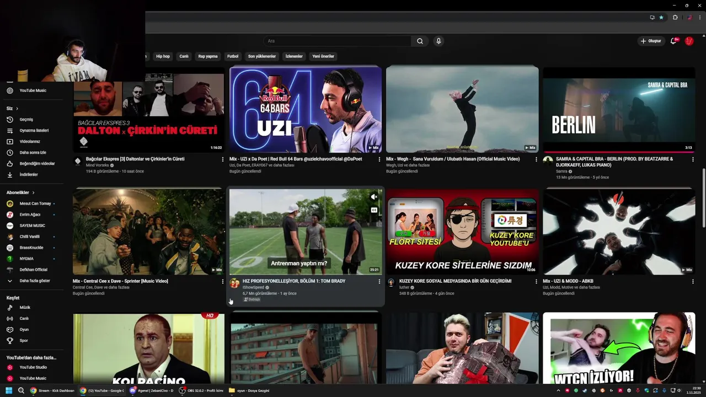Open Kuzey Kore Sosyal Medyasında video title
The image size is (706, 397).
455,281
